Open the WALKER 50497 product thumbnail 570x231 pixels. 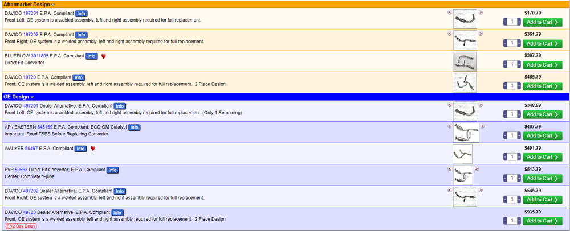pos(462,154)
